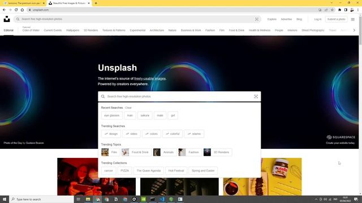Click the Squarespace sponsor link
Viewport: 362px width, 203px height.
[x=341, y=137]
